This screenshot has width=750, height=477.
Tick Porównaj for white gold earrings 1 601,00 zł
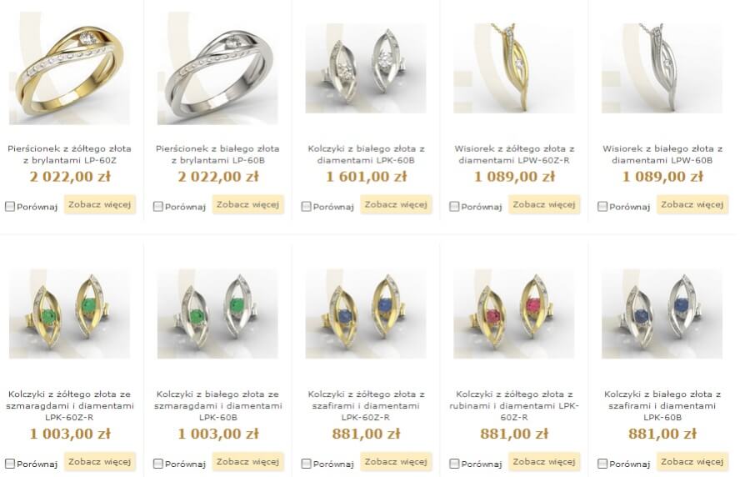[306, 207]
